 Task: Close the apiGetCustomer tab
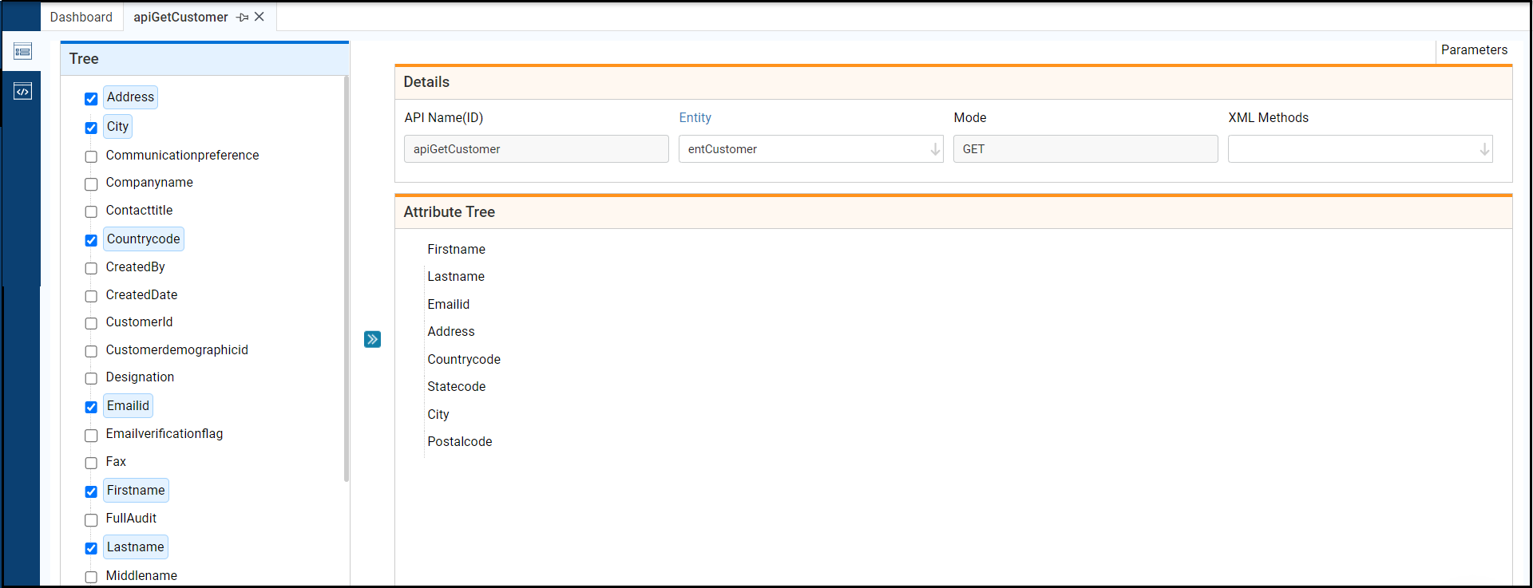(259, 17)
